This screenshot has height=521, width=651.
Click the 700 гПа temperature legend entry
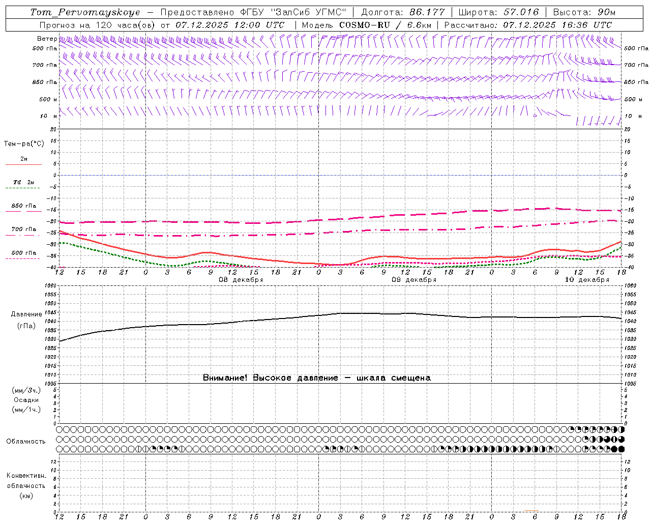(24, 229)
